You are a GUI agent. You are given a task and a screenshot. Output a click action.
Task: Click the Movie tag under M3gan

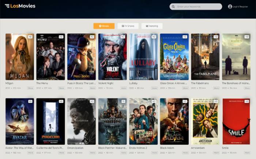pyautogui.click(x=30, y=88)
